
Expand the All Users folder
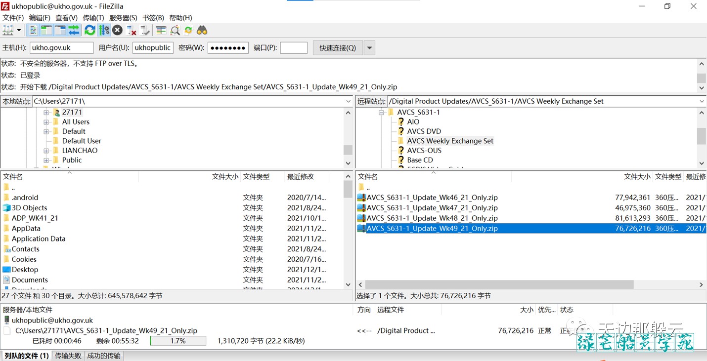click(46, 122)
